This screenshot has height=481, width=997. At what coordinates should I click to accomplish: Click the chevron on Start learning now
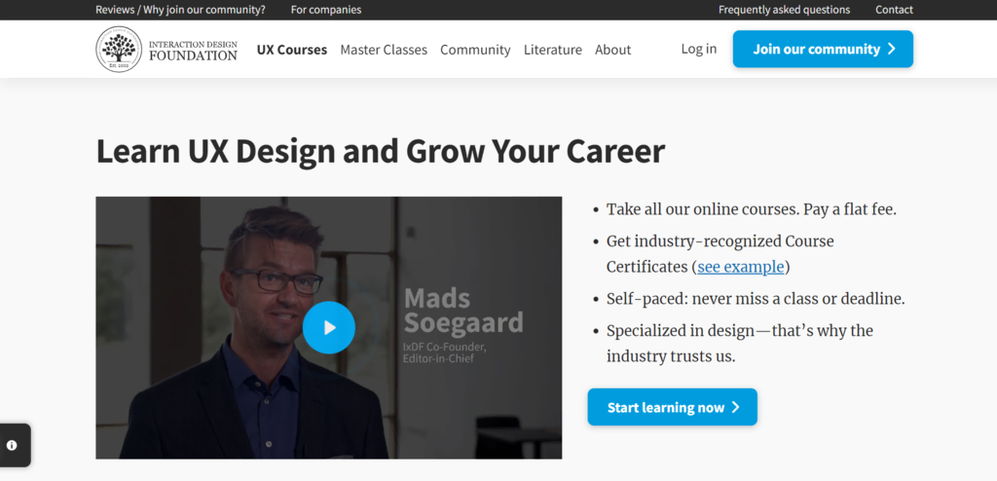pyautogui.click(x=736, y=408)
